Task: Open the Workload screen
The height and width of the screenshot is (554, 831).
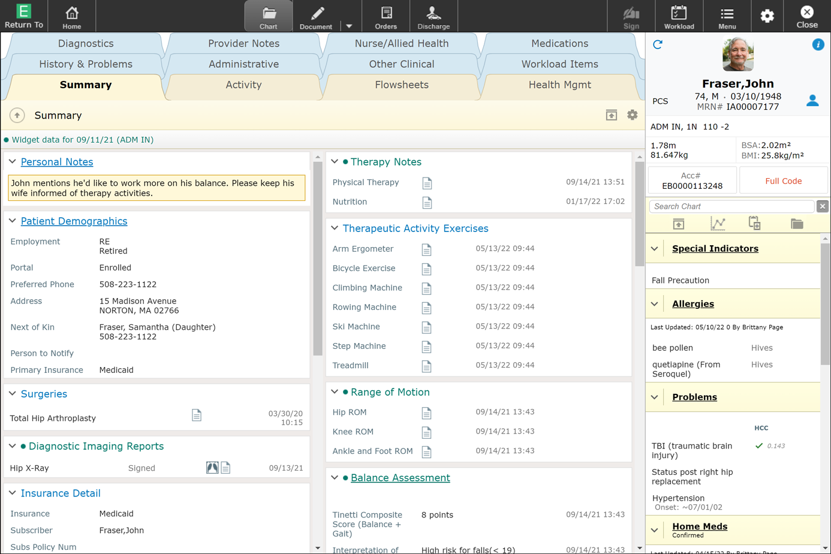Action: pos(679,16)
